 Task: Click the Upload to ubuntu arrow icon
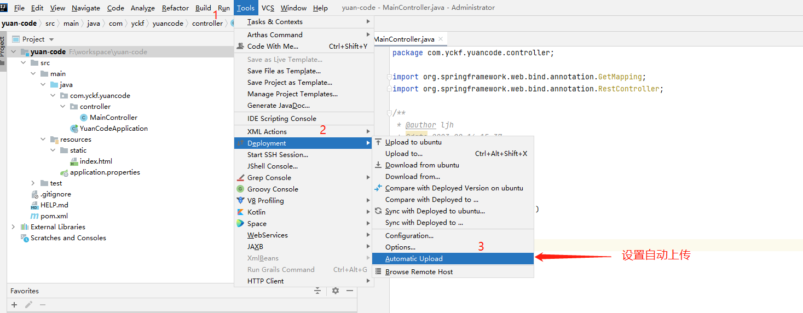click(378, 142)
